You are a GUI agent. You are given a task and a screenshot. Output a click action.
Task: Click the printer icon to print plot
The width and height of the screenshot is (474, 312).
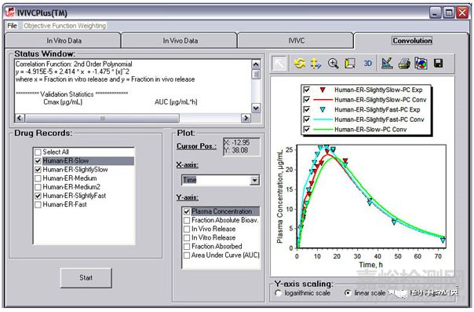(404, 64)
